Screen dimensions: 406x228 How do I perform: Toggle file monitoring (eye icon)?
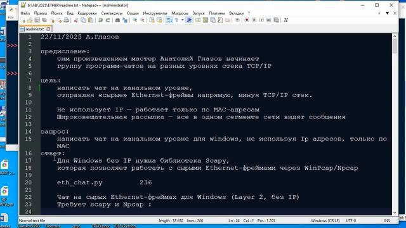coord(237,20)
